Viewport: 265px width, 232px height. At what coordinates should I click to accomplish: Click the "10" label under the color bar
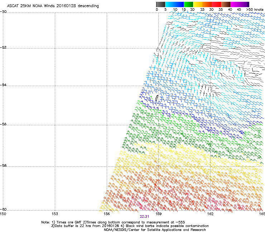click(x=175, y=9)
